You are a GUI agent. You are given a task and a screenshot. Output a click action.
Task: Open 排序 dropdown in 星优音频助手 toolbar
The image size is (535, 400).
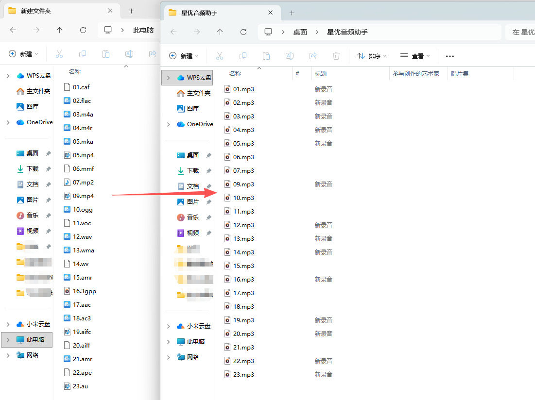coord(372,56)
